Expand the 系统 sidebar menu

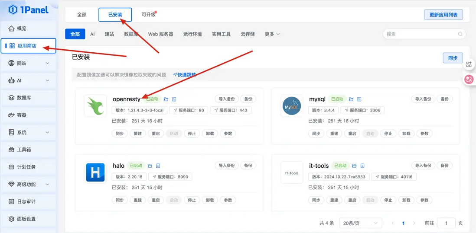(x=28, y=132)
